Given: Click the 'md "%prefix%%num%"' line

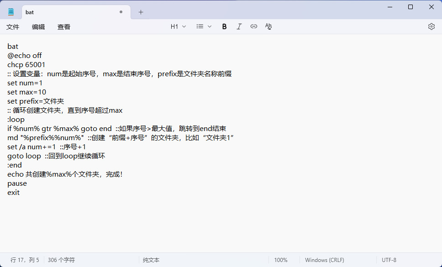Looking at the screenshot, I should (121, 138).
